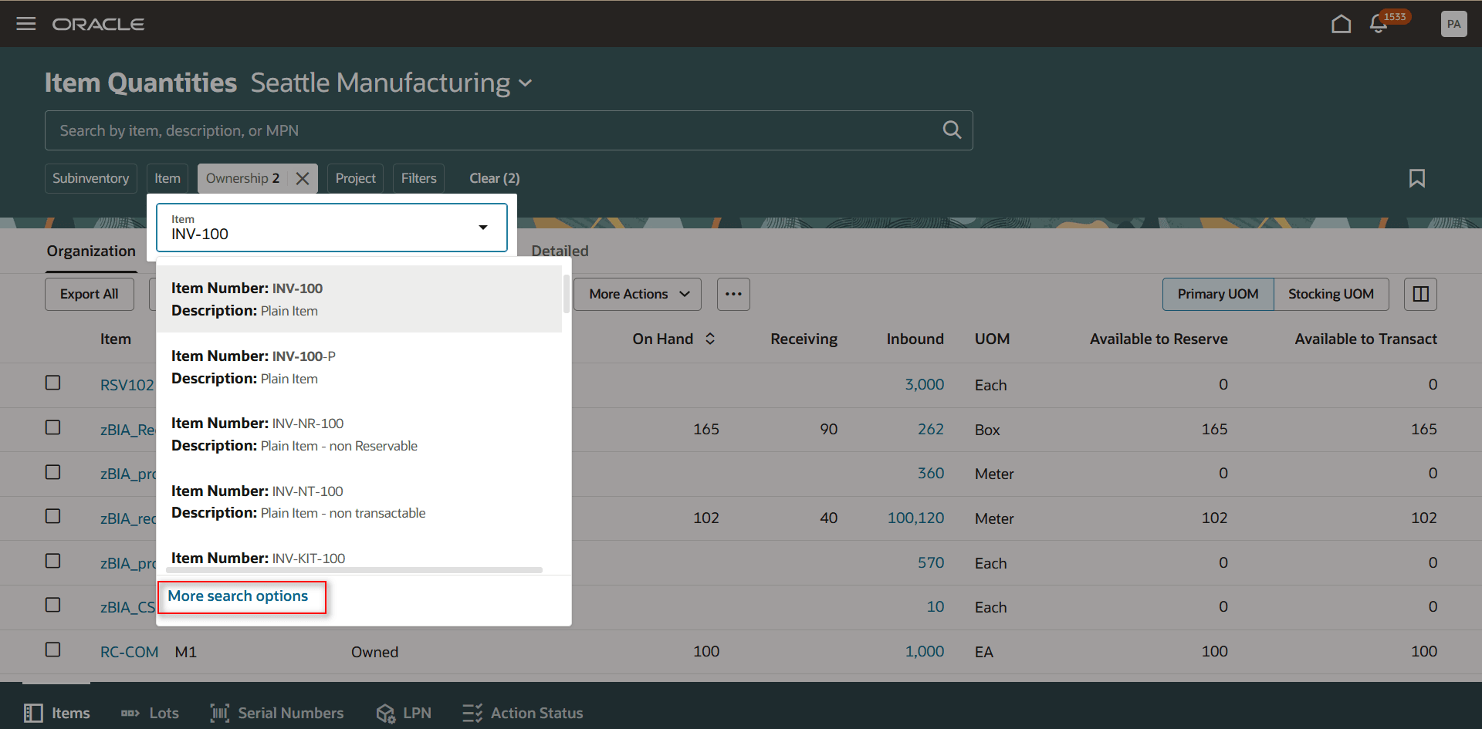Go to the Home icon
This screenshot has height=729, width=1482.
click(x=1342, y=24)
